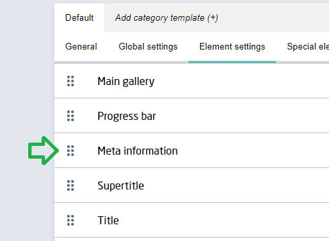Image resolution: width=329 pixels, height=241 pixels.
Task: Select the Meta information drag handle icon
Action: pyautogui.click(x=70, y=151)
